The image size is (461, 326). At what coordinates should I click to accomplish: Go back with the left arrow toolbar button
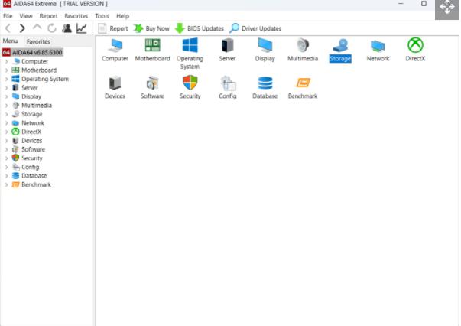point(8,28)
